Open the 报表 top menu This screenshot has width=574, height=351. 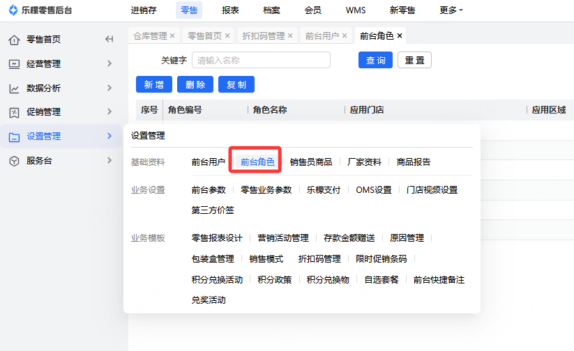[230, 10]
